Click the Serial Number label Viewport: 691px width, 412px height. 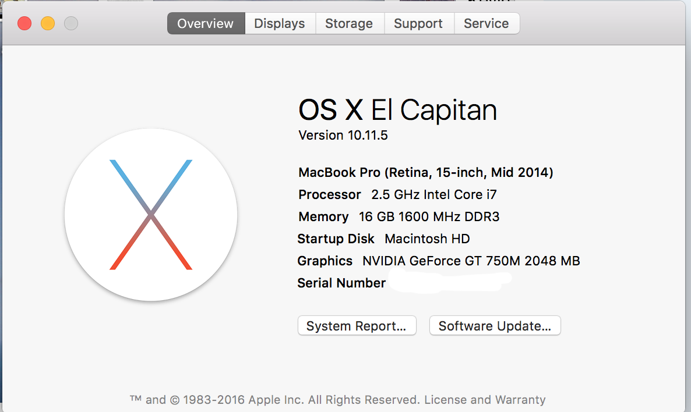click(341, 283)
